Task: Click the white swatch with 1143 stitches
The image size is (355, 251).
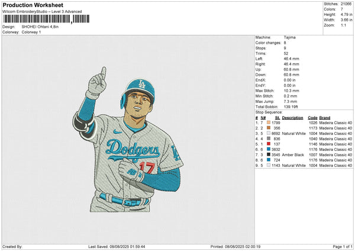Action: [269, 165]
